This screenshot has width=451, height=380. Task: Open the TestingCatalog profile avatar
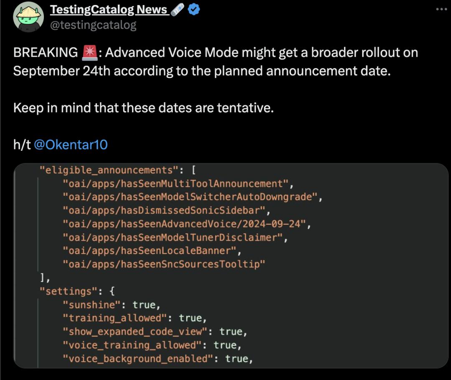(28, 17)
